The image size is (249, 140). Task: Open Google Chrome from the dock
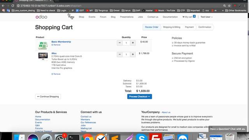tap(87, 137)
